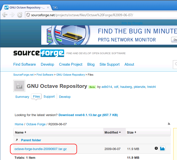Switch to the Support tab
Image resolution: width=177 pixels, height=160 pixels.
49,96
